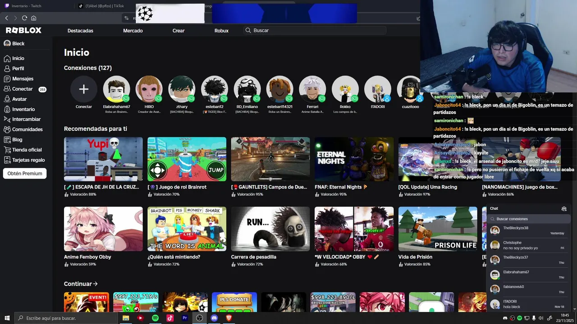Open the Mercado nav menu

click(133, 31)
